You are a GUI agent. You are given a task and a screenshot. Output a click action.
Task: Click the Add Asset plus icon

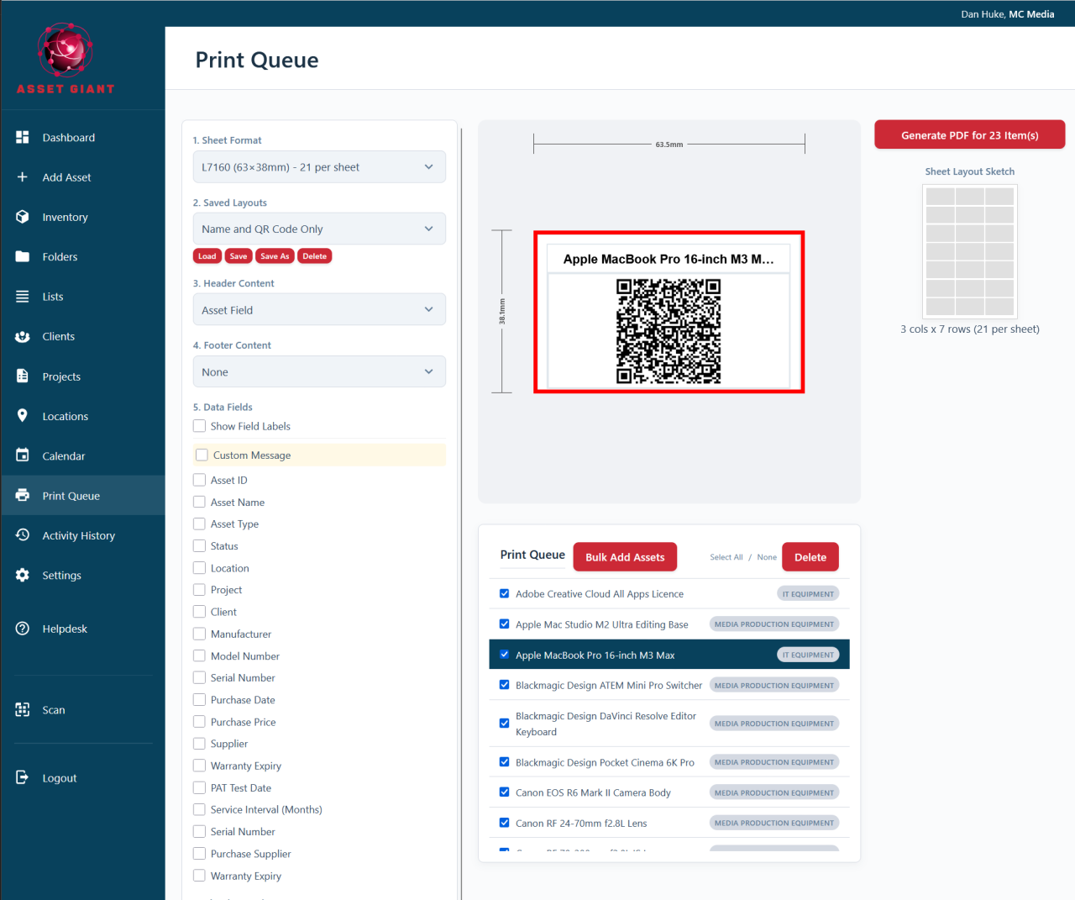click(23, 177)
